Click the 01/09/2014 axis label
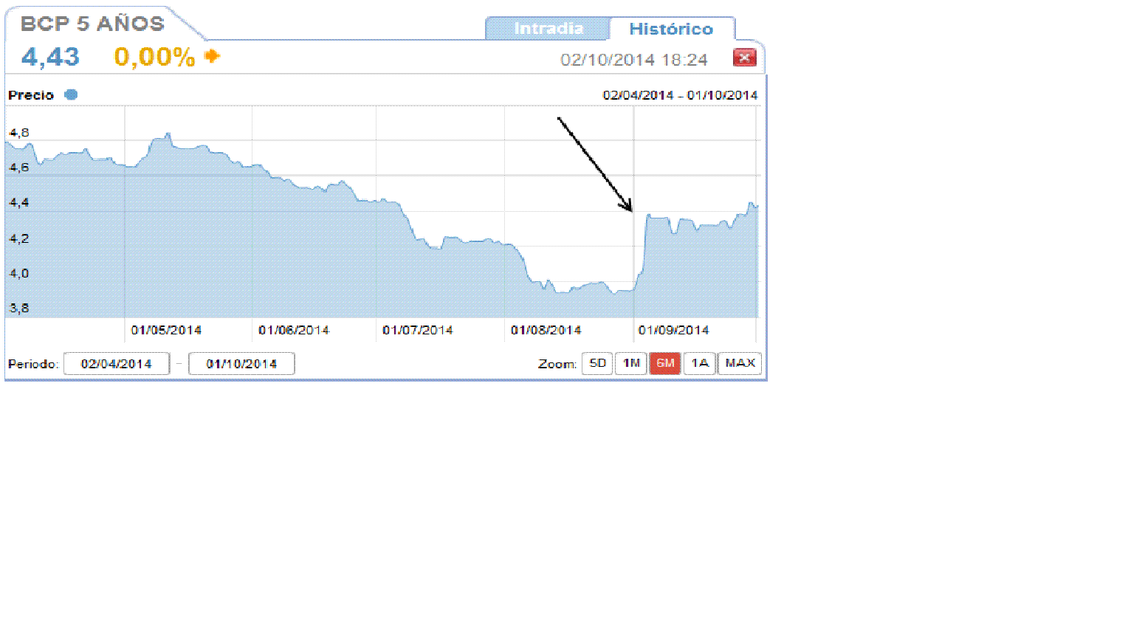This screenshot has height=637, width=1128. [674, 330]
